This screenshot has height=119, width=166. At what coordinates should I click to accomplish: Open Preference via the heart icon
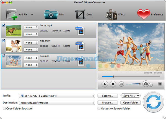(x=144, y=14)
